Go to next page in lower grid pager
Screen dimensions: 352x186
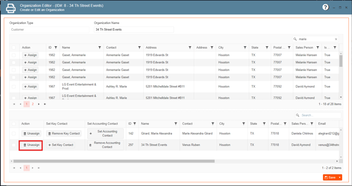(x=33, y=168)
